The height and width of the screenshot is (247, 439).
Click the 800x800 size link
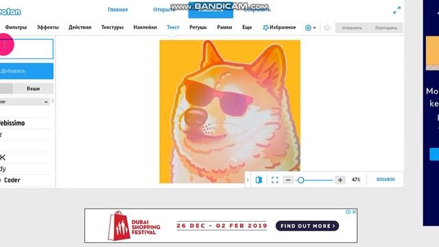tap(385, 180)
